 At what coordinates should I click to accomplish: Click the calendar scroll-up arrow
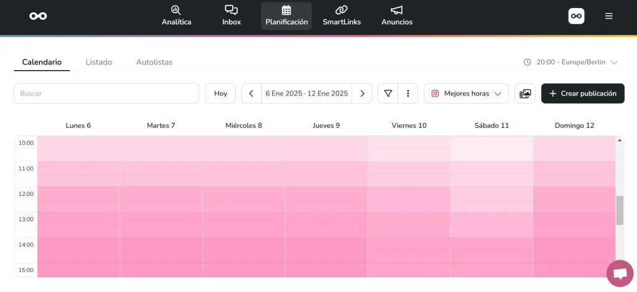tap(620, 141)
